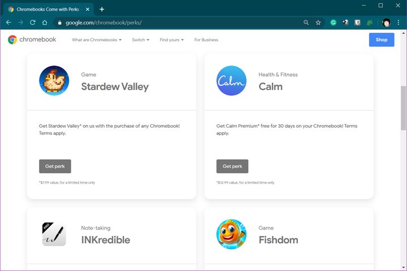The width and height of the screenshot is (407, 271).
Task: Click the INKredible app icon
Action: 54,234
